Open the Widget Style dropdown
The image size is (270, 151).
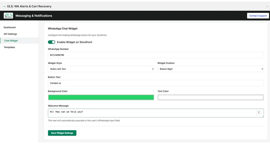point(101,69)
